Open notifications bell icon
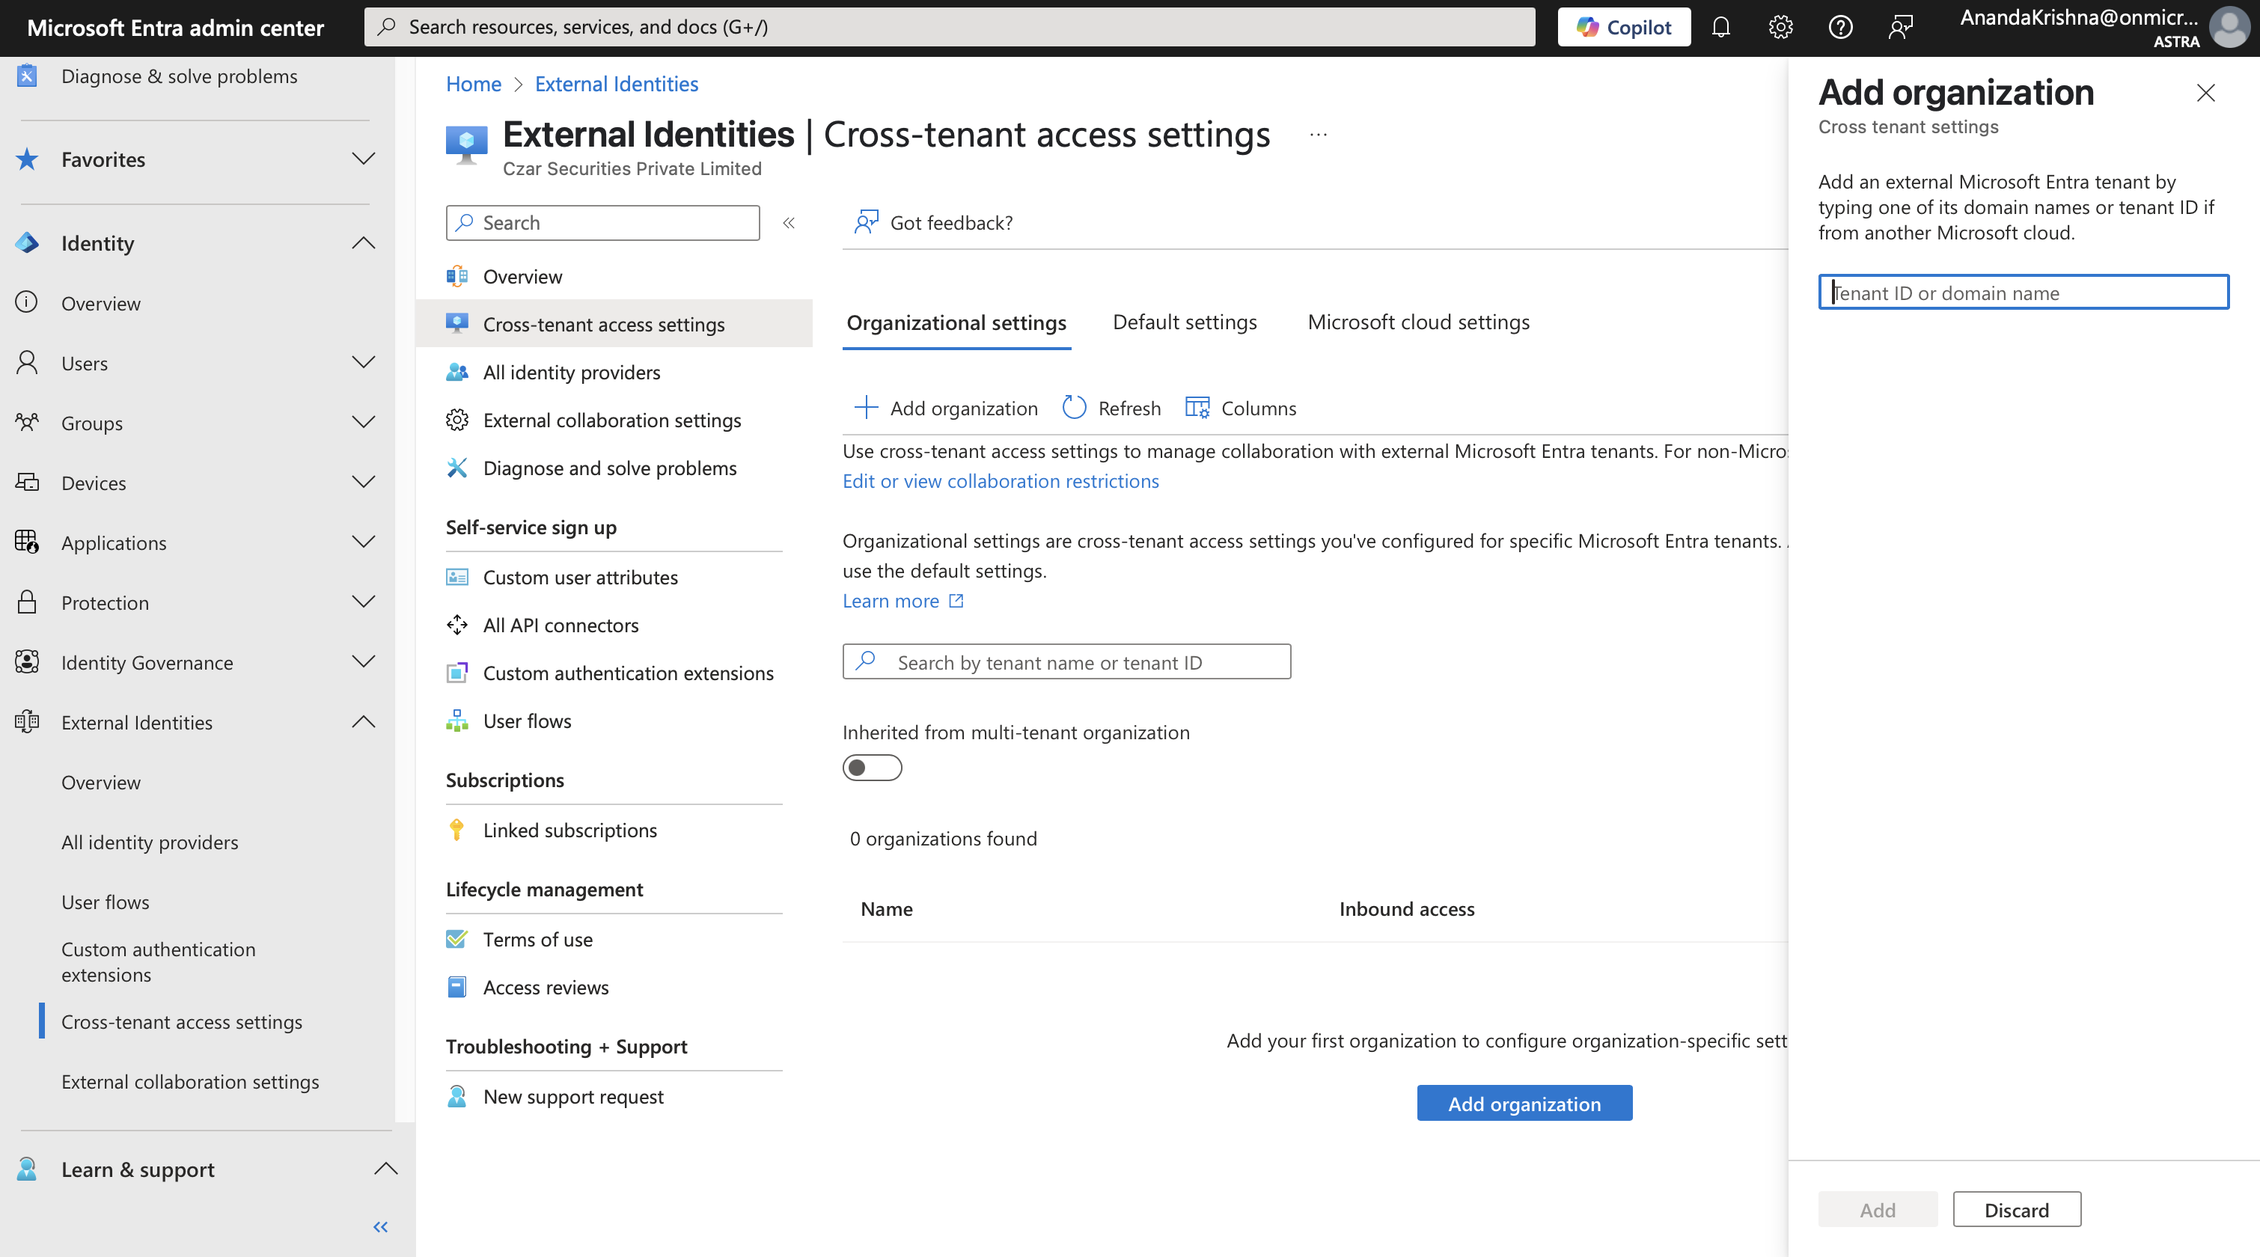Screen dimensions: 2260x1257 click(x=1720, y=27)
